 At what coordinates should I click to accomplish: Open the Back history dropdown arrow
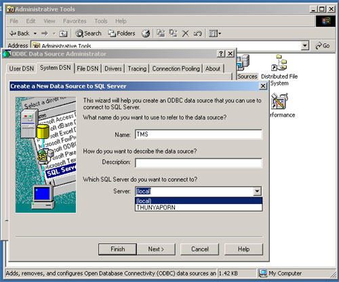pos(35,34)
